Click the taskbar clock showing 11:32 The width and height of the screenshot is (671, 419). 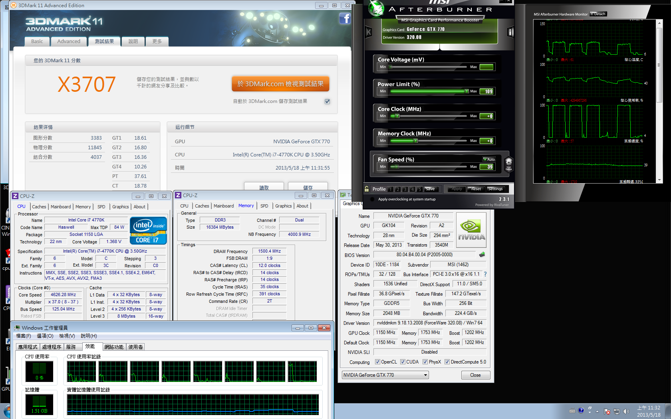click(x=649, y=411)
